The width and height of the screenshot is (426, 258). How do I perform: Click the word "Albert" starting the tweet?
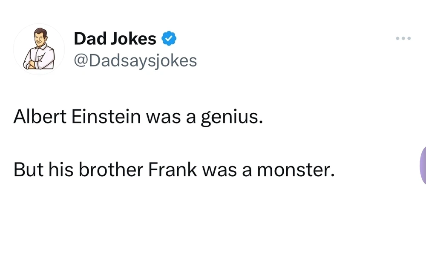pyautogui.click(x=39, y=117)
